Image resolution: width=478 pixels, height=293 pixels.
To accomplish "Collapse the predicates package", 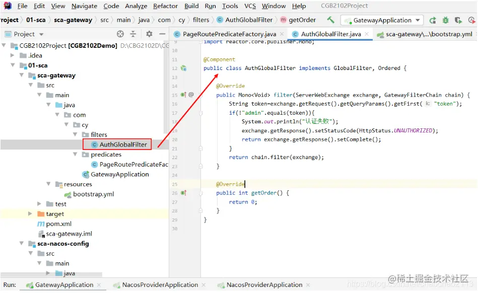I will pyautogui.click(x=75, y=155).
